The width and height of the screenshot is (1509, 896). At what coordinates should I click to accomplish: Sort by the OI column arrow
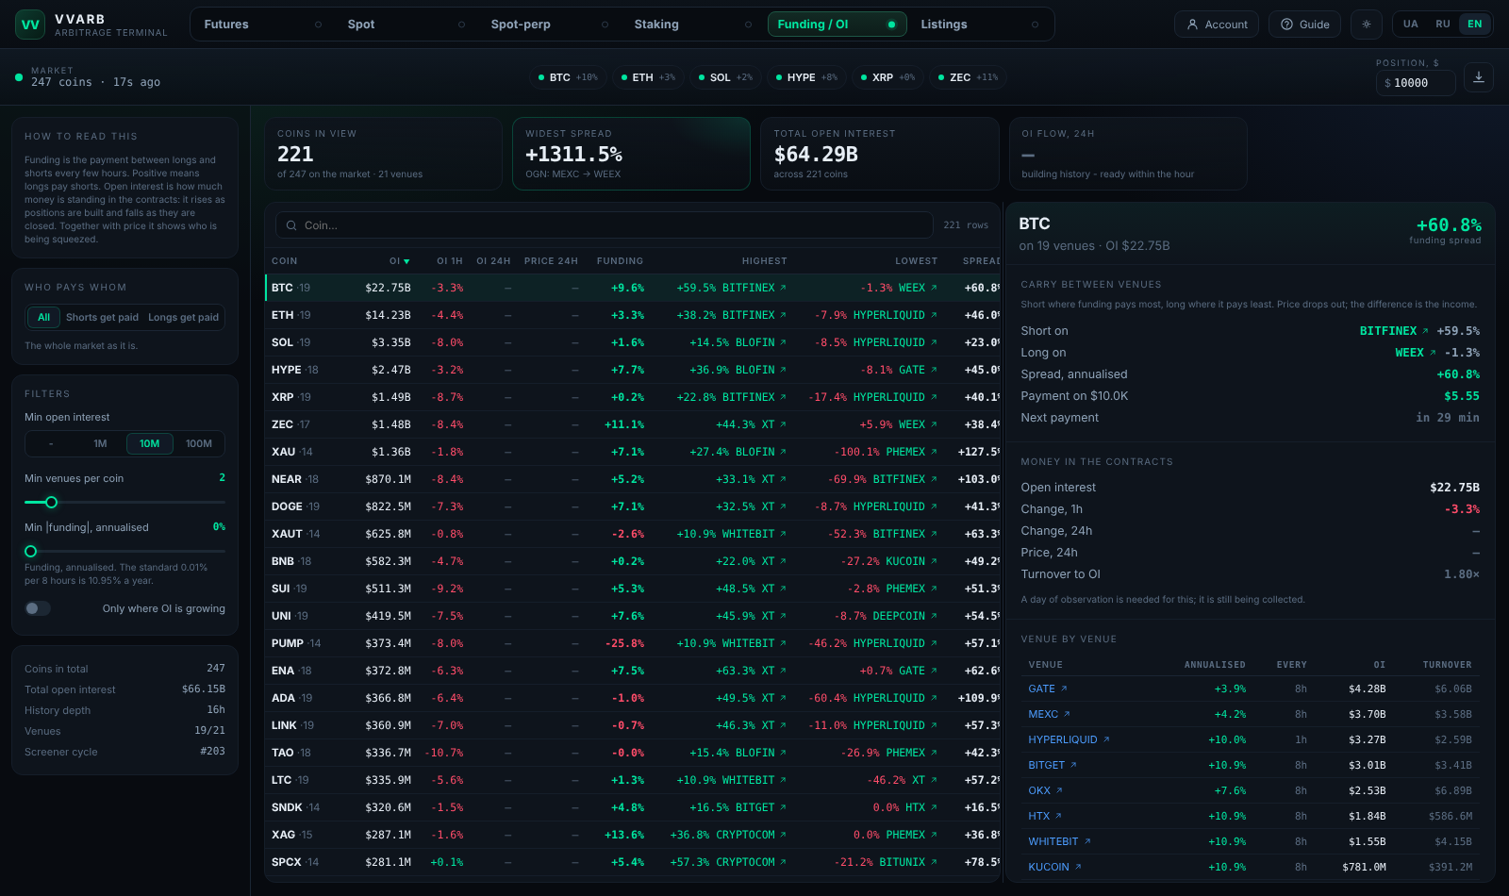[x=406, y=261]
